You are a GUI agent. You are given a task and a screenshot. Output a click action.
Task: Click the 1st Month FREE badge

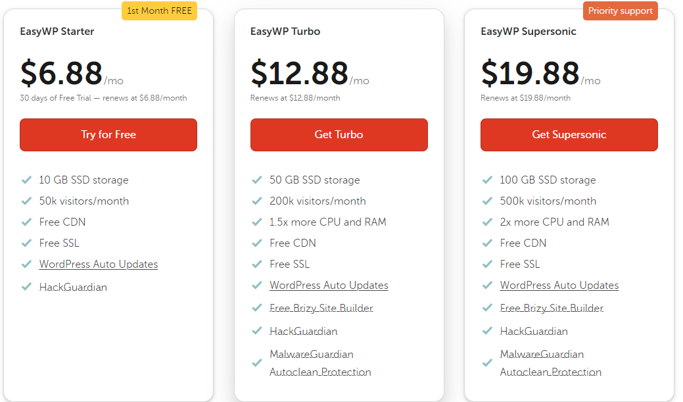point(159,11)
